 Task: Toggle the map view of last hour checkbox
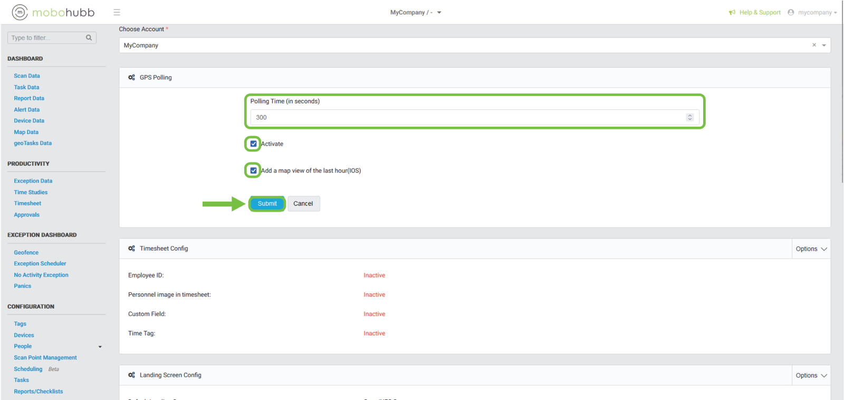254,170
